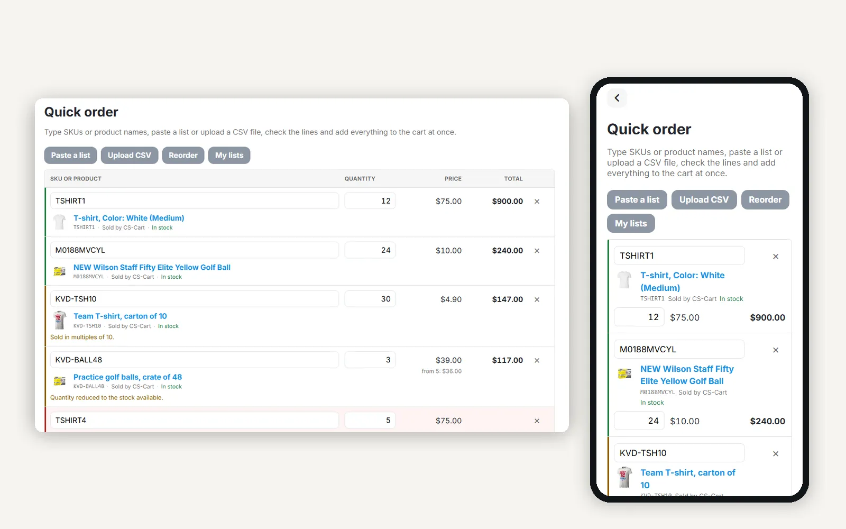The image size is (846, 529).
Task: Remove the M0188MVCYL row in desktop view
Action: coord(537,251)
